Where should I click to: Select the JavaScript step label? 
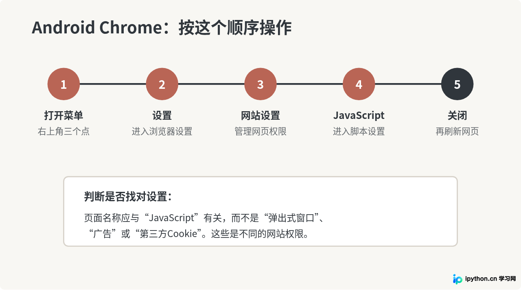click(359, 116)
